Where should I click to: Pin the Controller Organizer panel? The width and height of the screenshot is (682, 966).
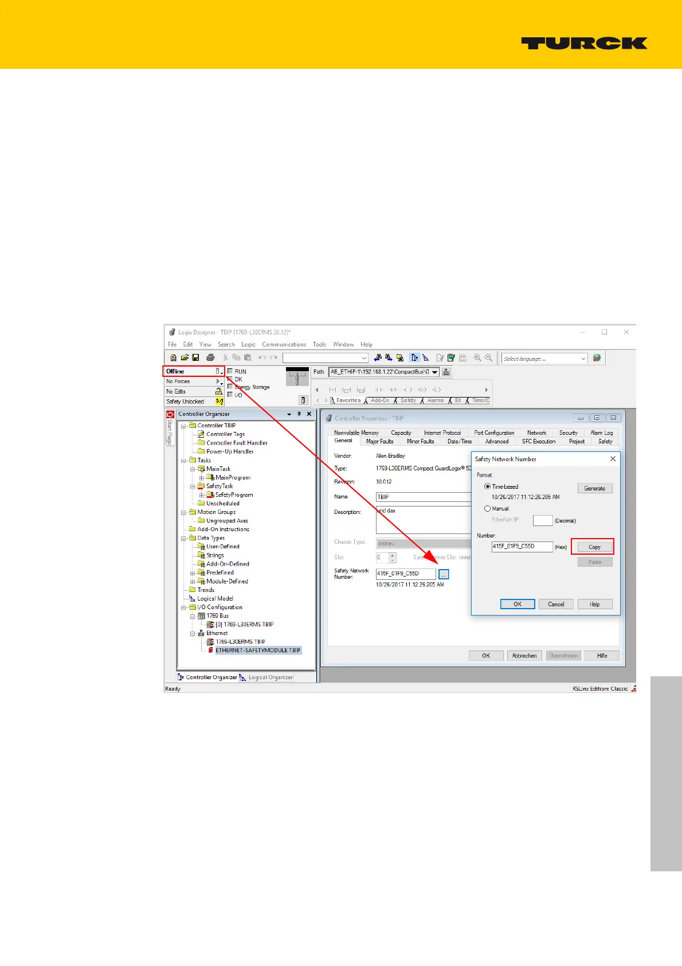tap(299, 414)
